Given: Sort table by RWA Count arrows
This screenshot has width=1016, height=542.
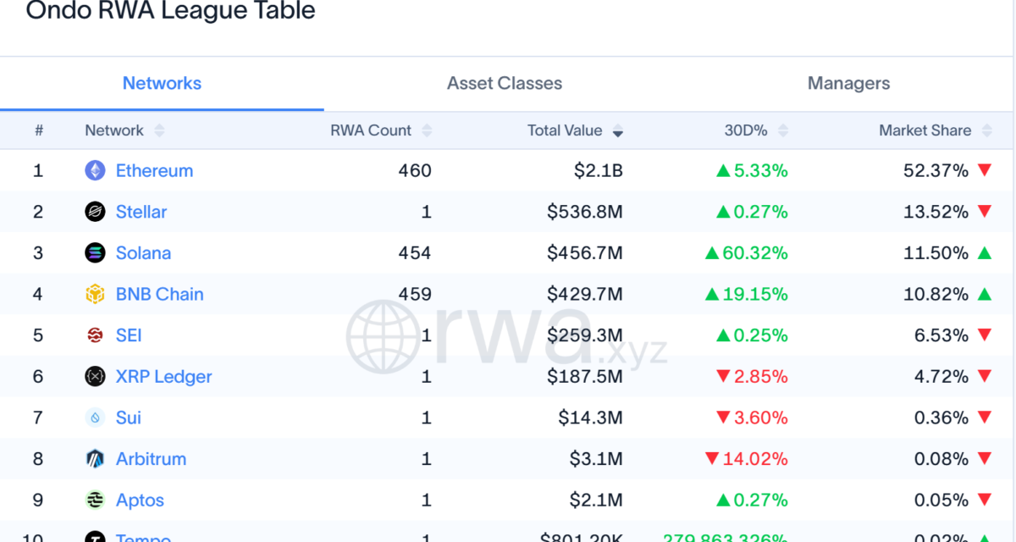Looking at the screenshot, I should (427, 130).
